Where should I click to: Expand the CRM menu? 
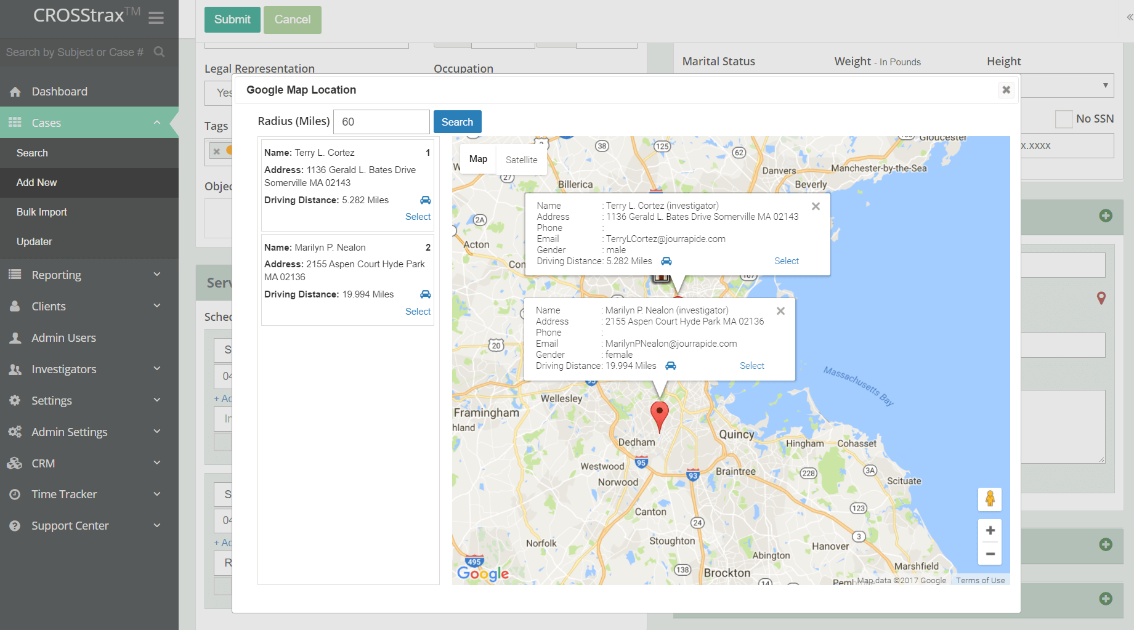pyautogui.click(x=89, y=463)
